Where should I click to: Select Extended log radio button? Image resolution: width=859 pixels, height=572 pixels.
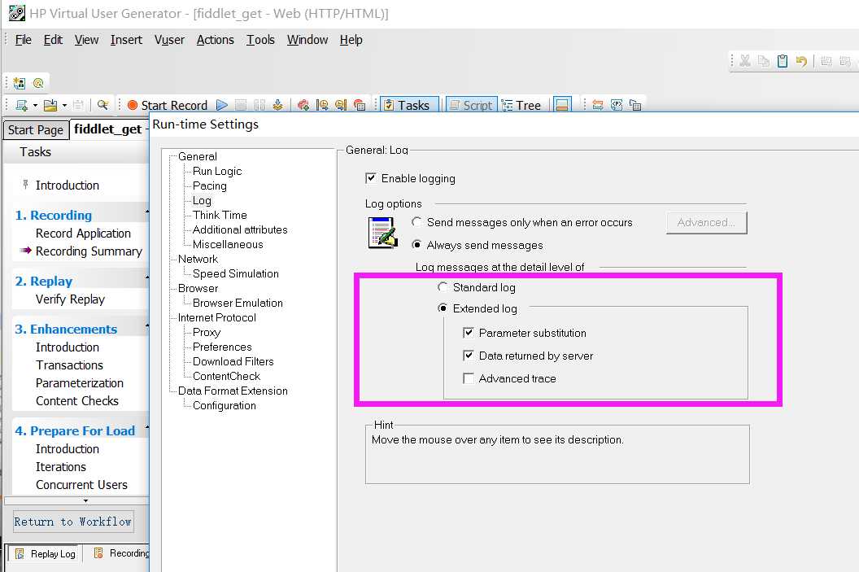pos(443,308)
